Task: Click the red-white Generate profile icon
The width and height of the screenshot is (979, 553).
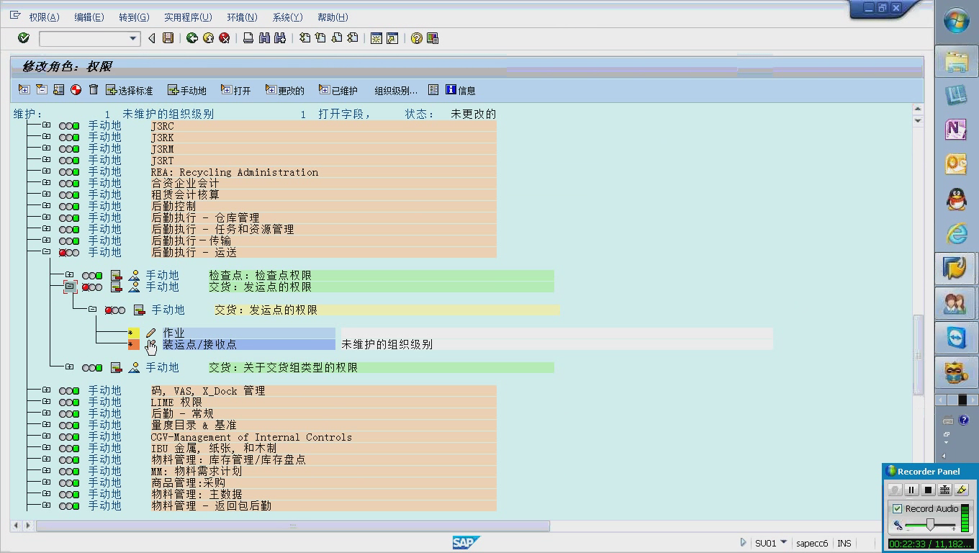Action: coord(76,90)
